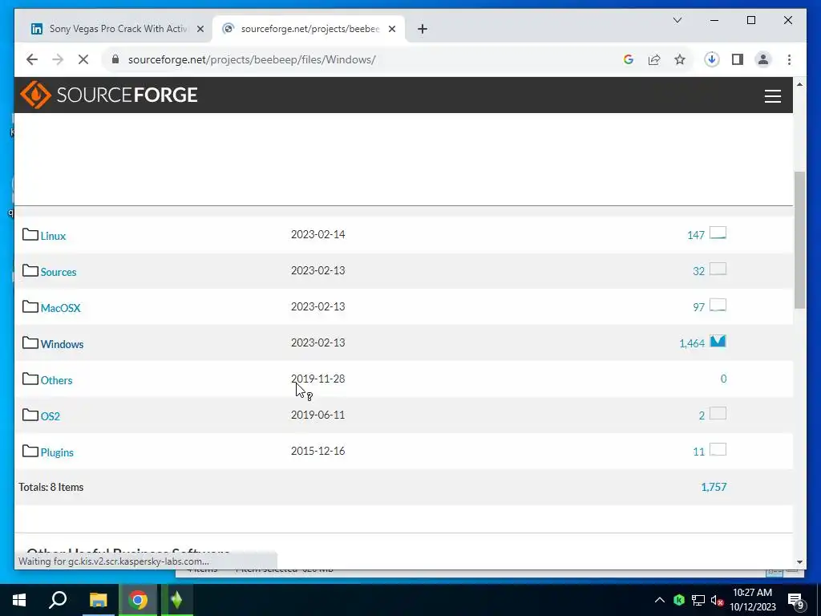Screen dimensions: 821x616
Task: Open the Plugins downloads chart icon
Action: 718,450
